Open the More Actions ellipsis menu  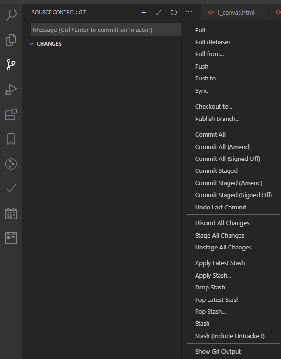click(x=189, y=12)
